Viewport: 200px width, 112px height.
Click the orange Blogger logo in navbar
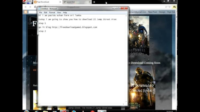[26, 12]
